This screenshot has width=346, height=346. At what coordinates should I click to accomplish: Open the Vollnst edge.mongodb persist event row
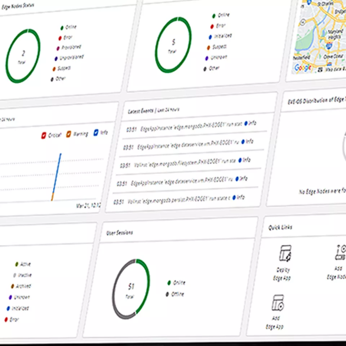pyautogui.click(x=179, y=199)
